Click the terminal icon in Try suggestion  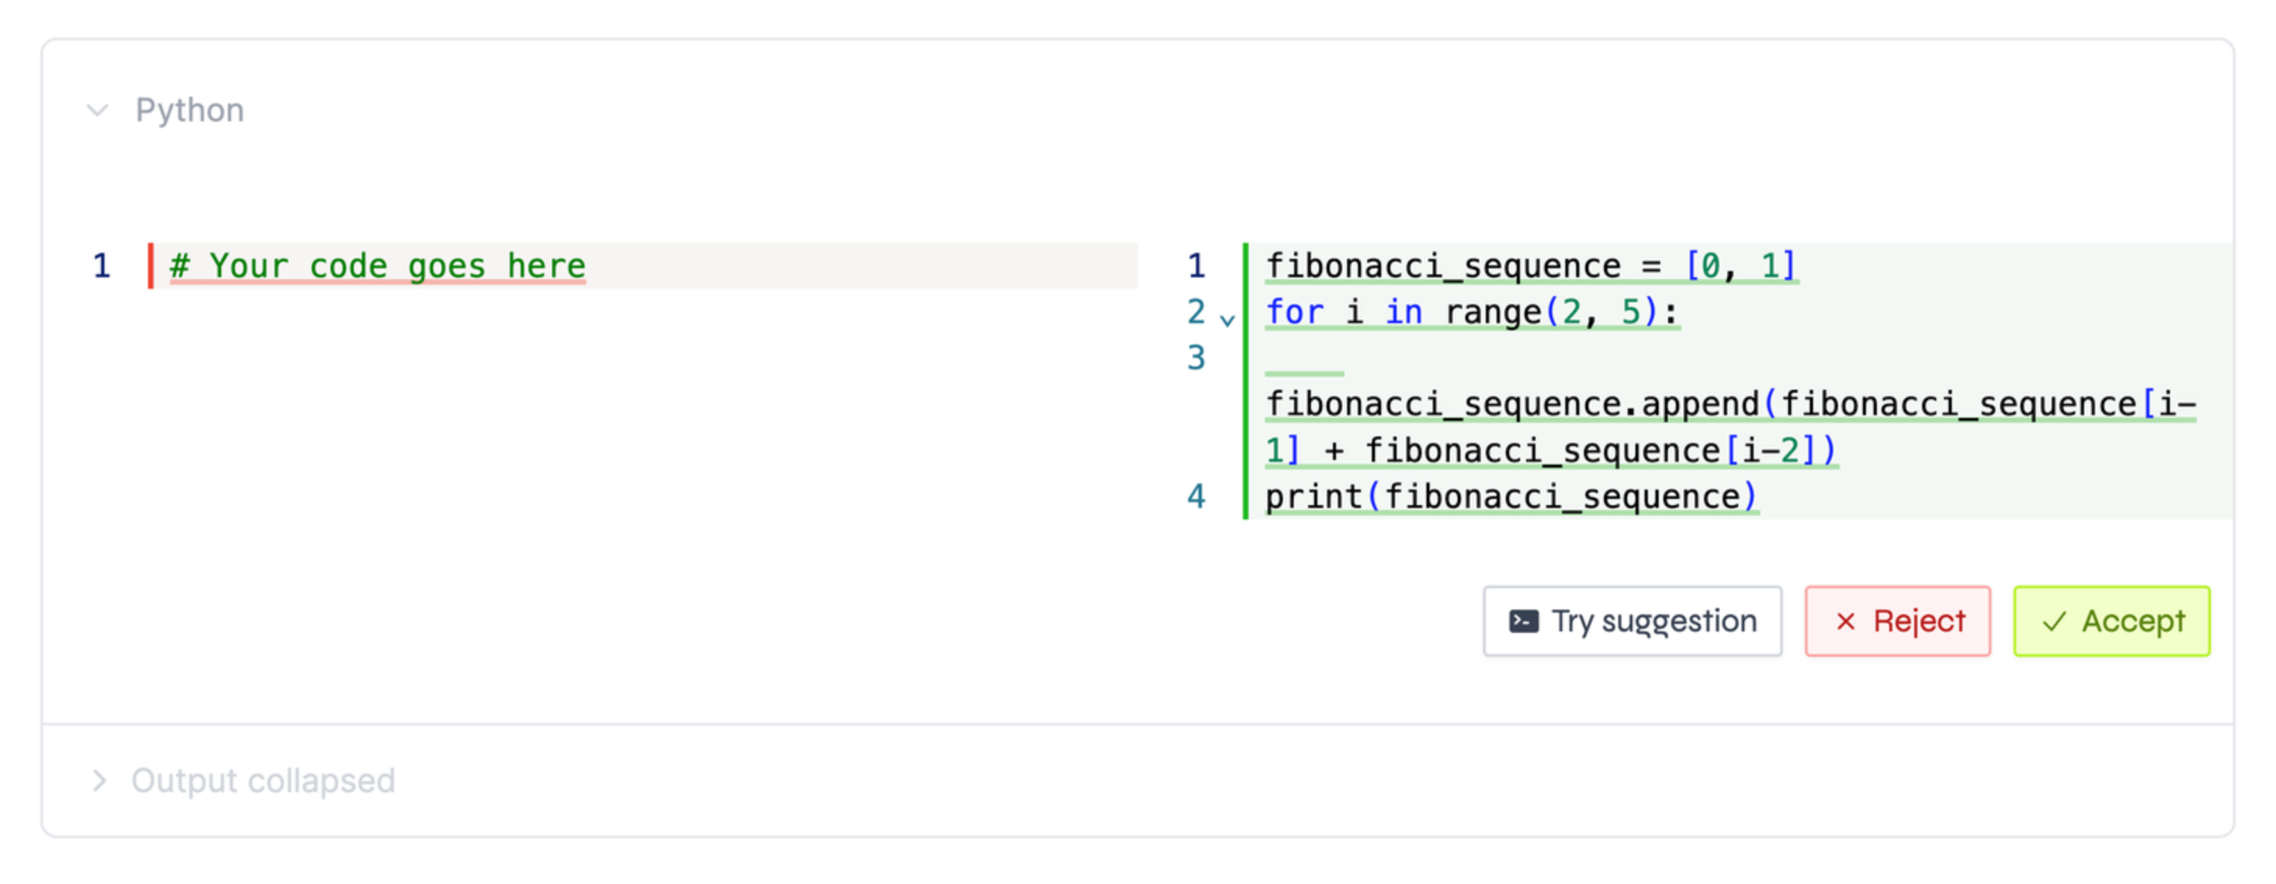coord(1522,621)
